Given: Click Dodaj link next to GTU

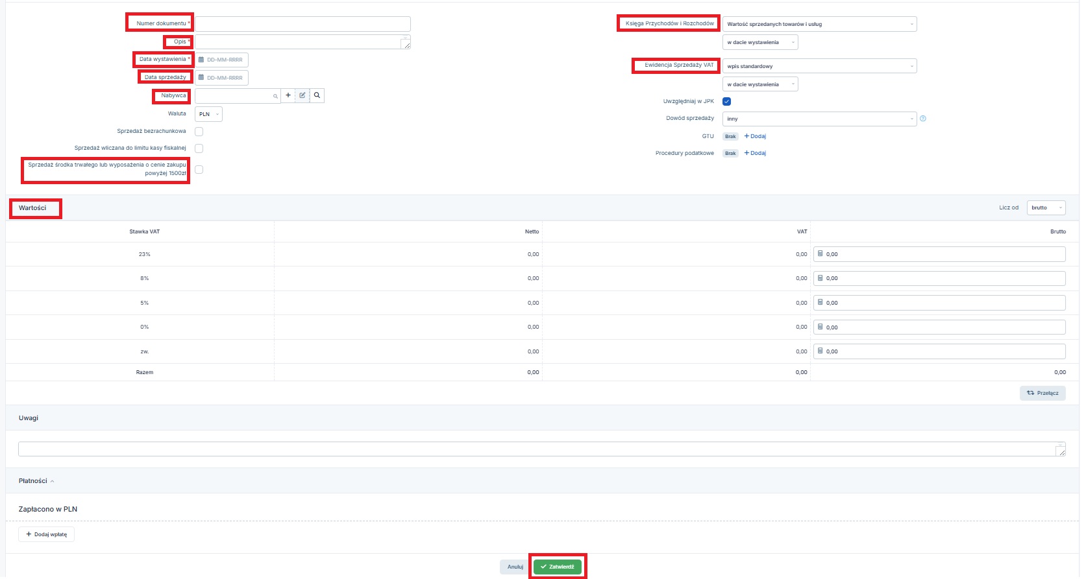Looking at the screenshot, I should [755, 136].
